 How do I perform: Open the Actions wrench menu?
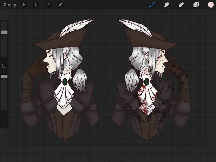point(24,5)
